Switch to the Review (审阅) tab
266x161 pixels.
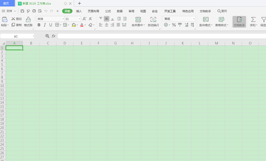pyautogui.click(x=131, y=11)
